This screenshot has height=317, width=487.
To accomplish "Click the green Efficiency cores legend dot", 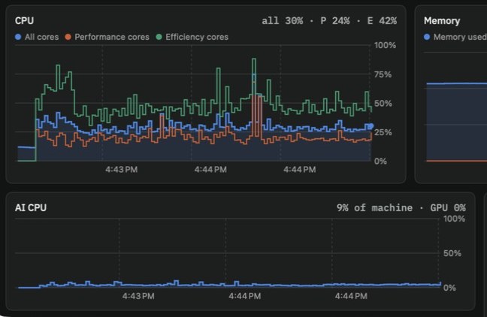I will point(159,37).
